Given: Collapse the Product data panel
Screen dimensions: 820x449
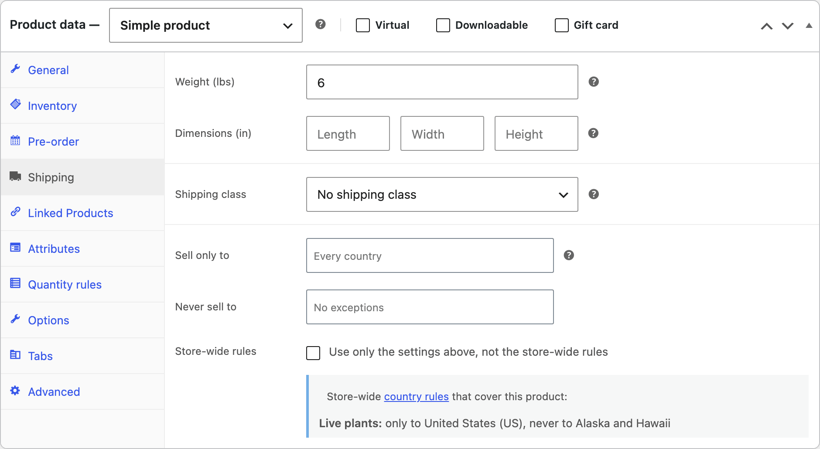Looking at the screenshot, I should coord(809,26).
